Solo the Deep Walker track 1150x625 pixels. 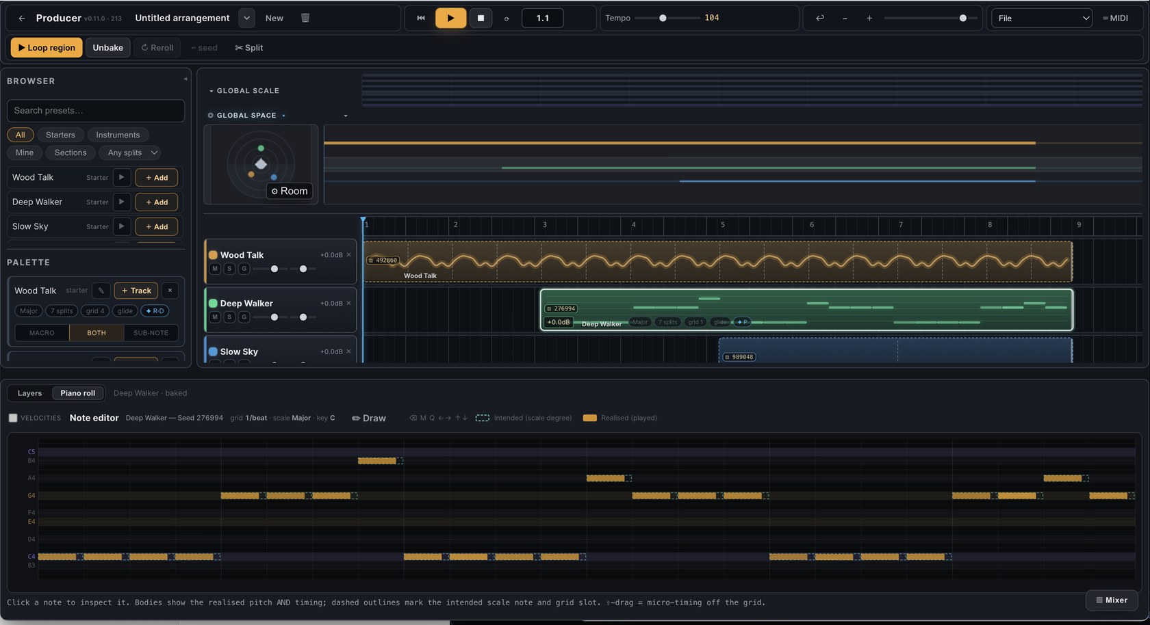coord(229,317)
